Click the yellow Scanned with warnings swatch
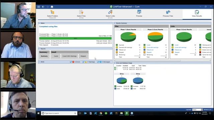The height and width of the screenshot is (120, 214). pyautogui.click(x=117, y=47)
